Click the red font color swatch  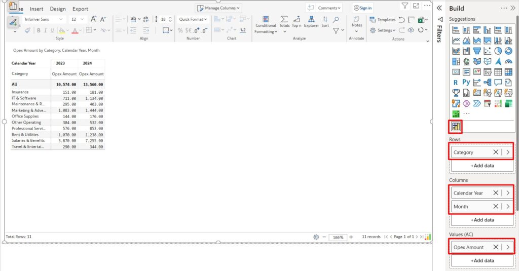click(75, 30)
